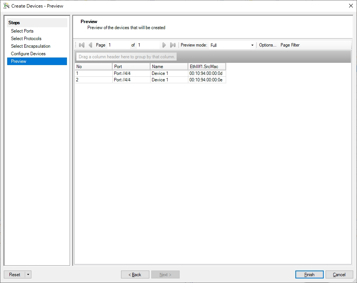Open the Options... toolbar item
Image resolution: width=357 pixels, height=283 pixels.
267,45
